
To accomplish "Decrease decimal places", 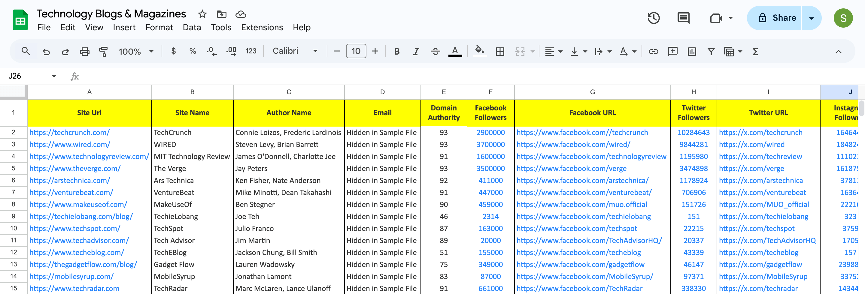I will [211, 51].
